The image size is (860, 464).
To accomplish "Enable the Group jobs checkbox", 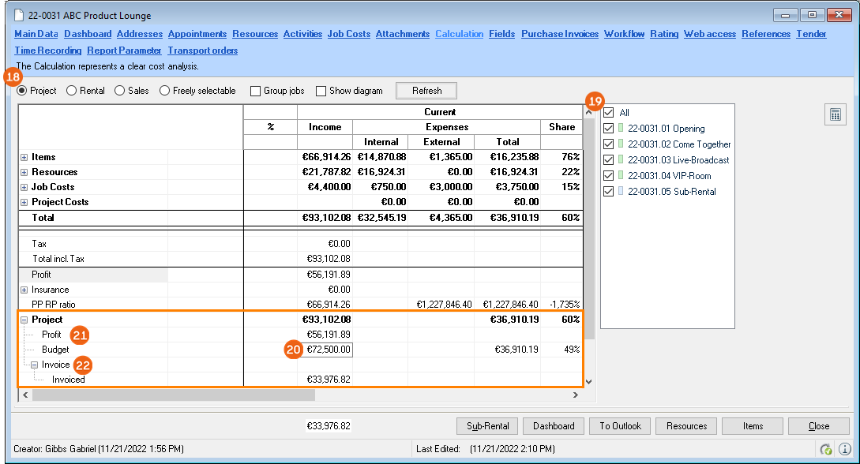I will click(255, 91).
